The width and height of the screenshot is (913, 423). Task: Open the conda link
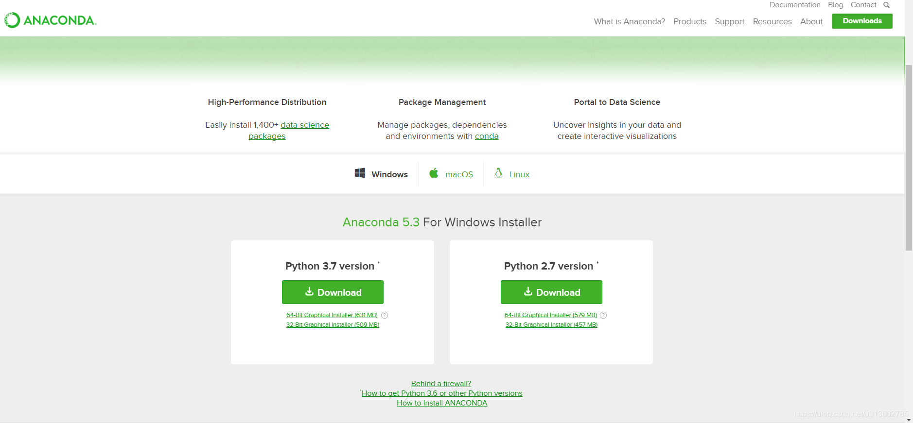(x=487, y=136)
